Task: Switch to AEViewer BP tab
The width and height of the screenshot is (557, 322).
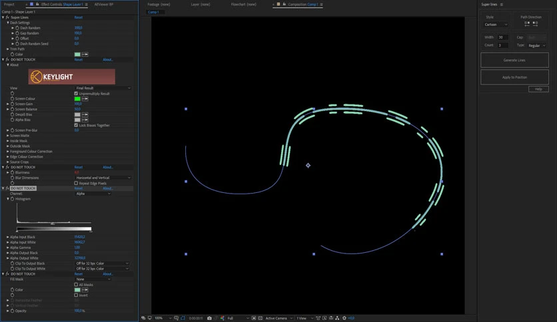Action: click(x=104, y=4)
